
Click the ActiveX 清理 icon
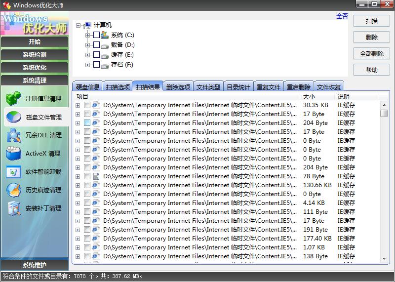pos(13,154)
